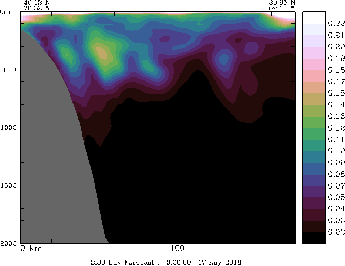Click the 0.12 colorbar label
Image resolution: width=345 pixels, height=266 pixels.
(336, 128)
